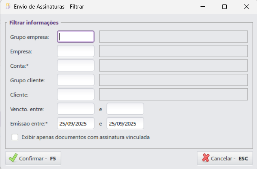Click the Empresa description box
This screenshot has width=257, height=169.
[173, 51]
